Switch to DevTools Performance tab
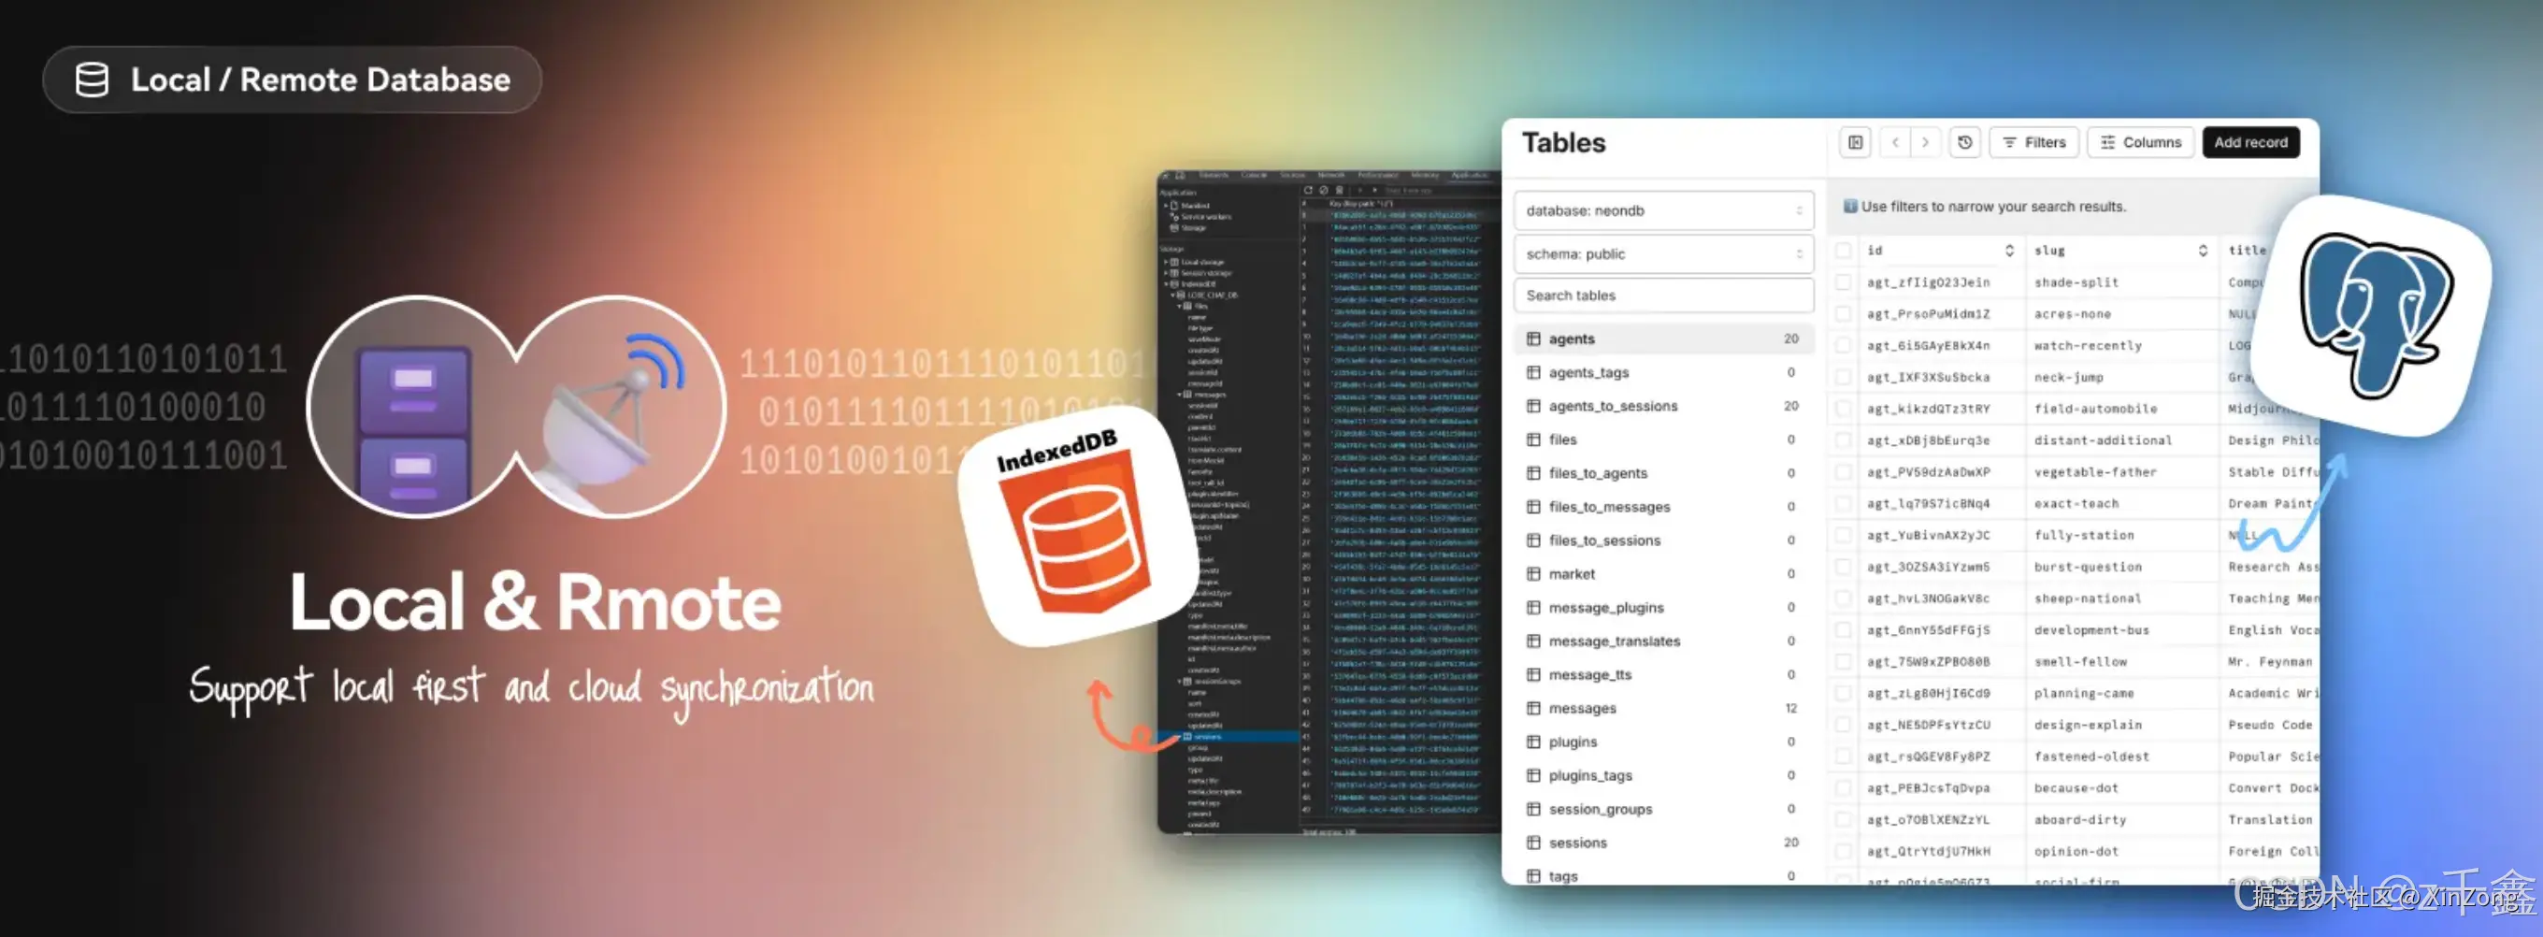 pyautogui.click(x=1378, y=176)
